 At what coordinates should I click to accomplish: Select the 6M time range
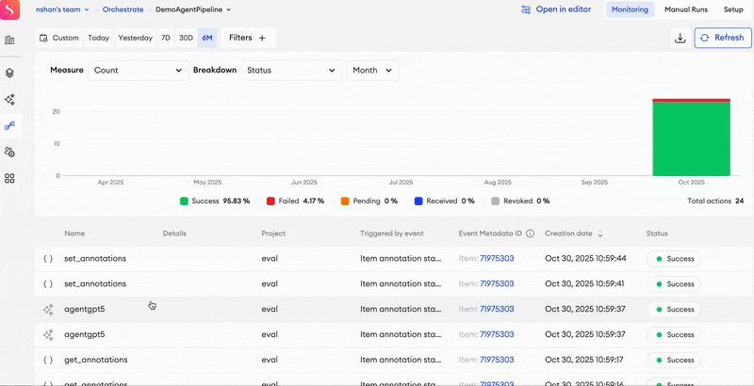(x=207, y=38)
